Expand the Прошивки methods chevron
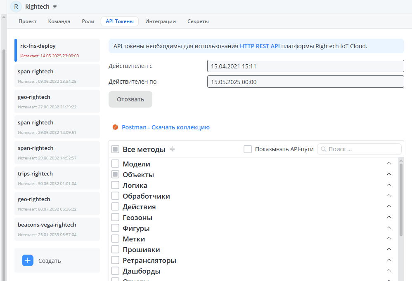 pyautogui.click(x=389, y=250)
